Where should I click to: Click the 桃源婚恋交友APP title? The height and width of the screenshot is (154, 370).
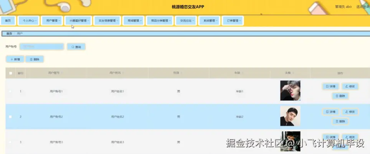click(188, 7)
